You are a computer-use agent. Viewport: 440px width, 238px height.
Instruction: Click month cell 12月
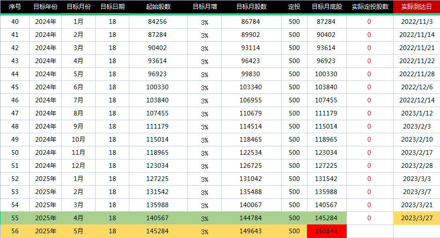79,166
